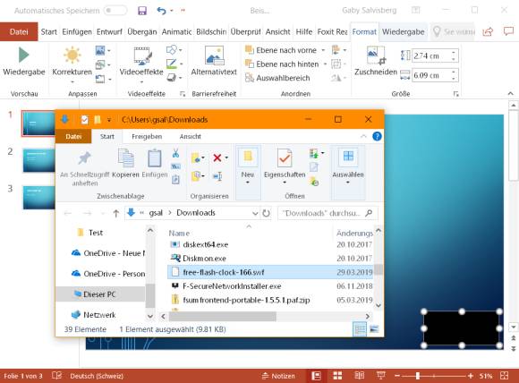Open reading view icon in status bar
Image resolution: width=519 pixels, height=383 pixels.
[x=360, y=376]
